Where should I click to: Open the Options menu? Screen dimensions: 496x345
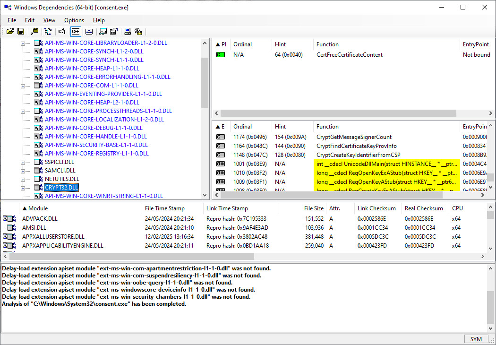(x=74, y=20)
